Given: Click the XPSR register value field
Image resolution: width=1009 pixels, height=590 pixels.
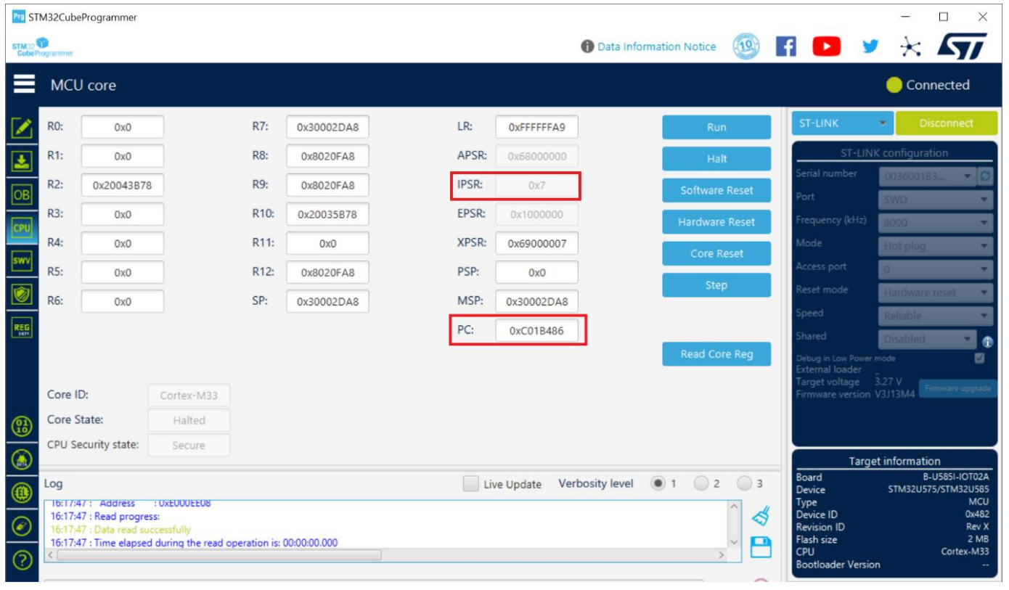Looking at the screenshot, I should pyautogui.click(x=536, y=244).
